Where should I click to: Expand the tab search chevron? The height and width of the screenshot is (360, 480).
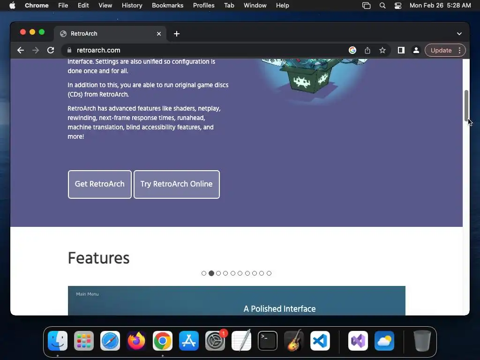point(459,34)
